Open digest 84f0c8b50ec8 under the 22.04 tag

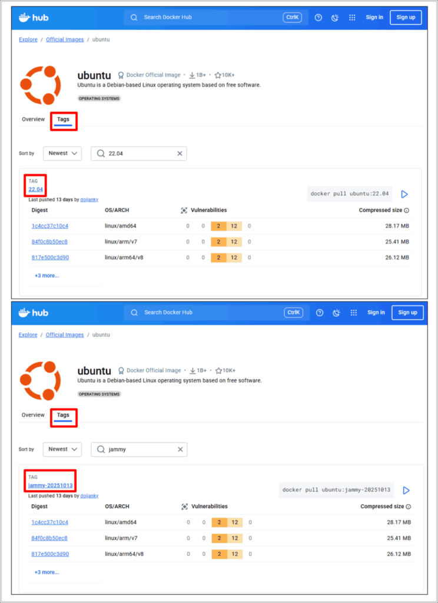(x=49, y=242)
